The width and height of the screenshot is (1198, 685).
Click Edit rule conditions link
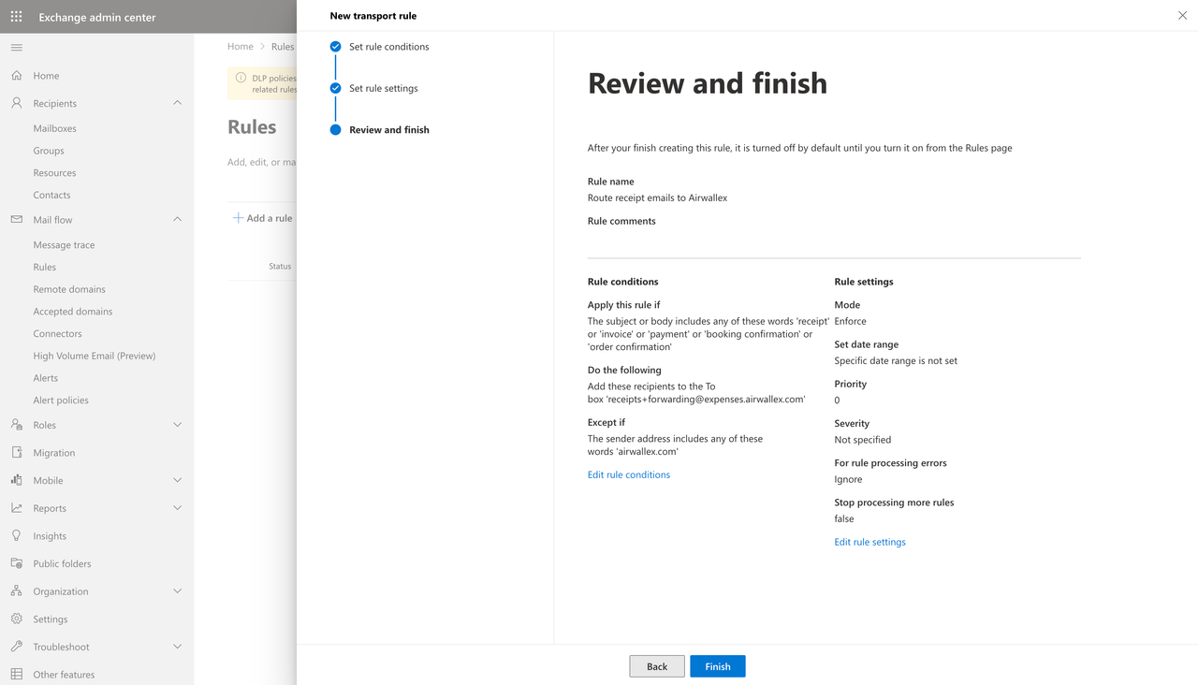tap(628, 474)
